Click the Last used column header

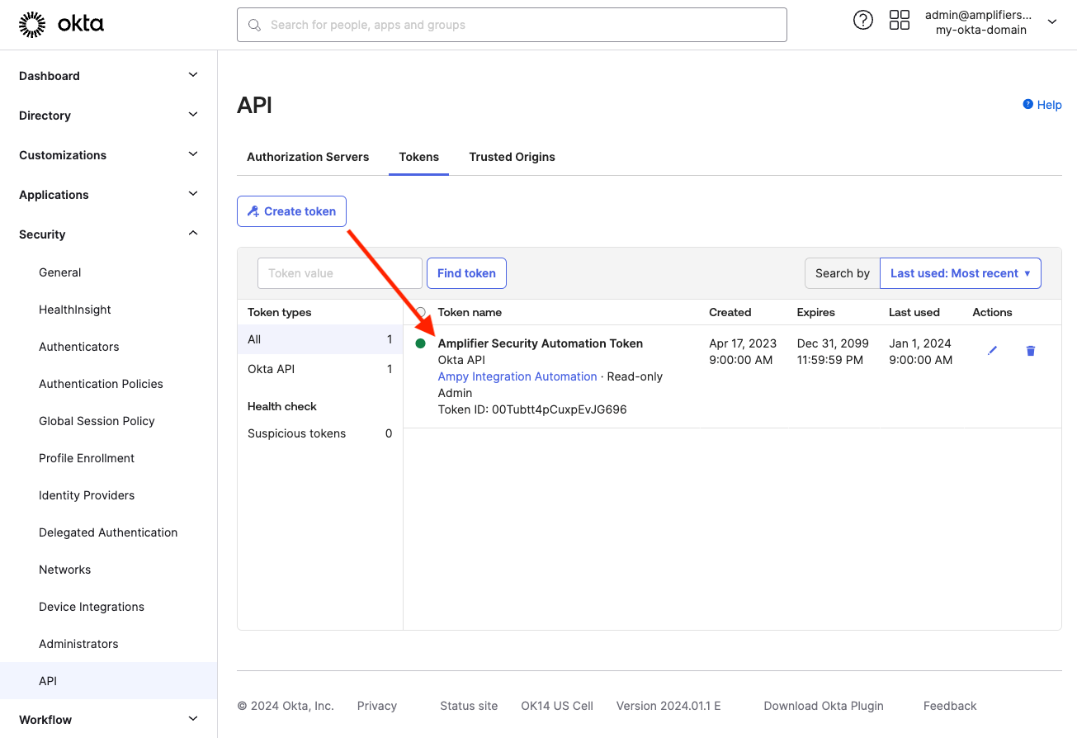click(x=914, y=312)
